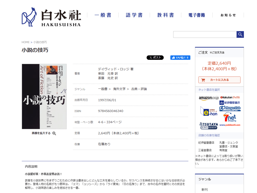Open the 一般書 navigation menu

pos(103,15)
